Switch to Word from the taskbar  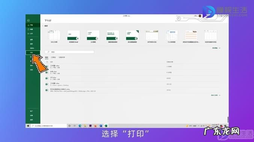tap(101, 126)
